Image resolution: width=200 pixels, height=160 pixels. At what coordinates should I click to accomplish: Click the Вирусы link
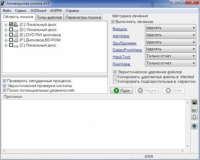pos(120,29)
